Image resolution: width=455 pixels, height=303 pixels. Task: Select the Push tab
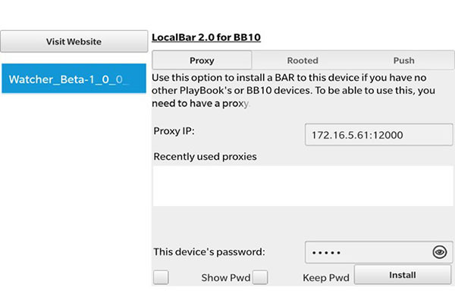pos(403,61)
